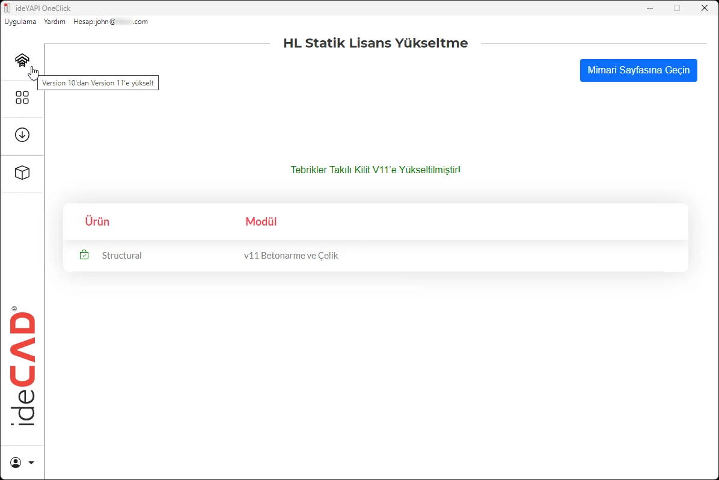Image resolution: width=719 pixels, height=480 pixels.
Task: Open the Yardım menu
Action: [x=55, y=22]
